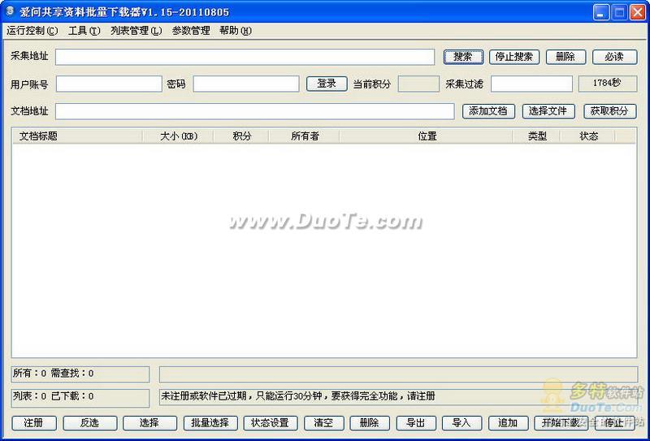Click the 停止搜索 button
This screenshot has height=441, width=650.
point(514,57)
